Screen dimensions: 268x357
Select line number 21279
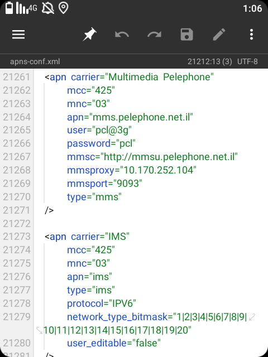pos(17,317)
